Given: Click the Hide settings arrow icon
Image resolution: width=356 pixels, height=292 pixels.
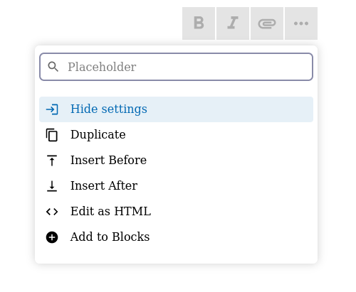Looking at the screenshot, I should [x=52, y=109].
